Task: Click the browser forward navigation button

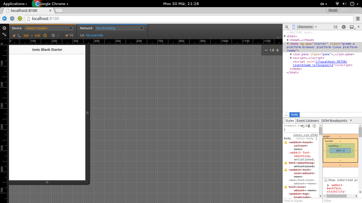Action: [x=12, y=19]
